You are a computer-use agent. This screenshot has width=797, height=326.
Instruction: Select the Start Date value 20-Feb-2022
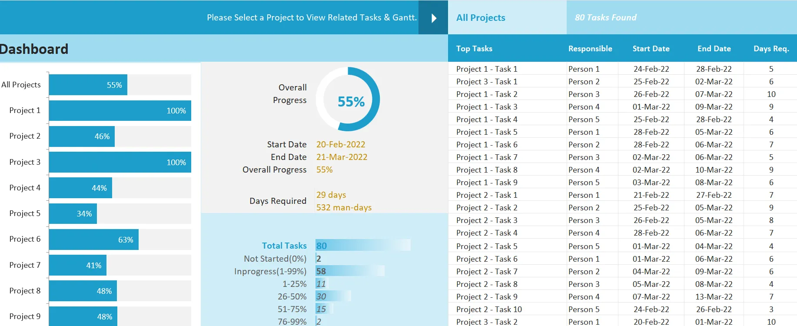341,144
